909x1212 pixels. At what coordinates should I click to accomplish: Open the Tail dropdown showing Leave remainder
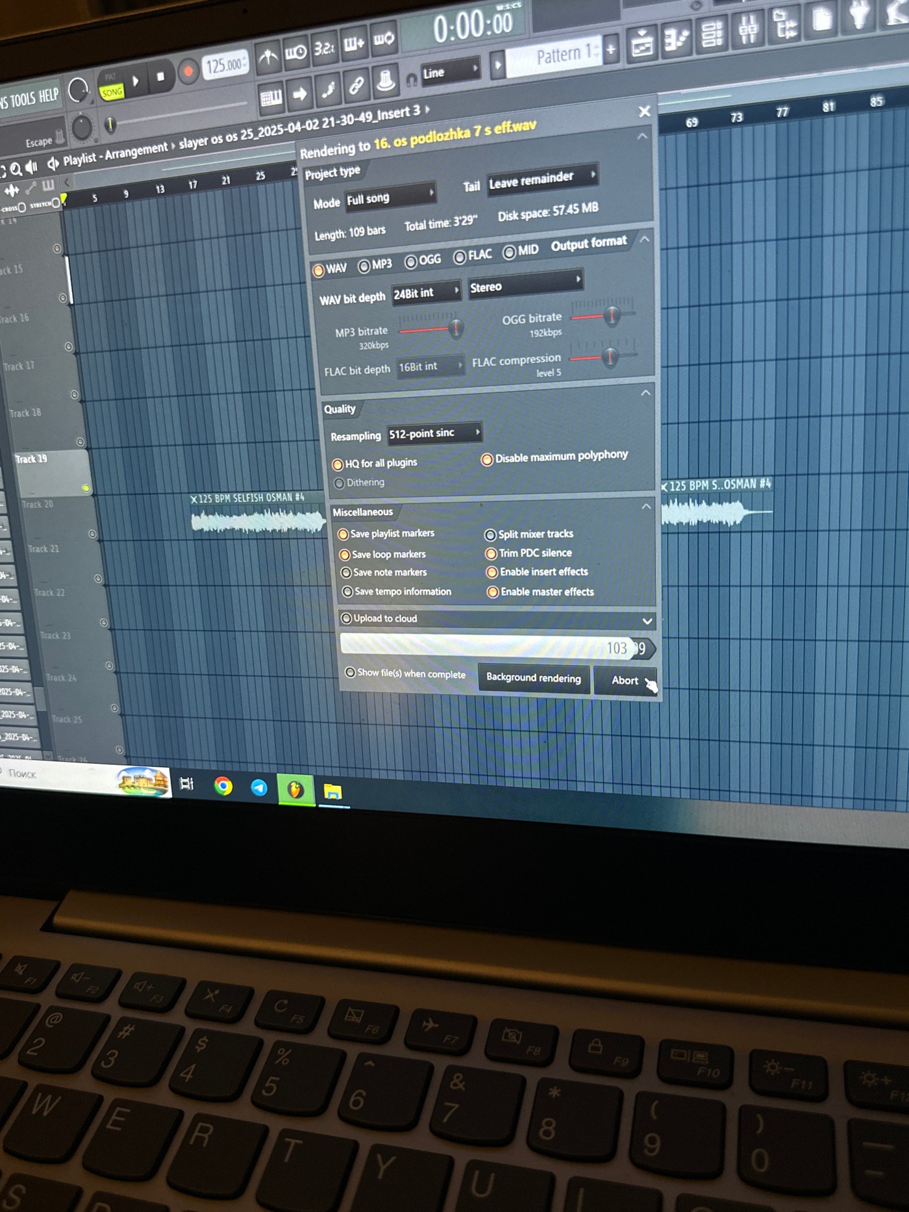[542, 178]
